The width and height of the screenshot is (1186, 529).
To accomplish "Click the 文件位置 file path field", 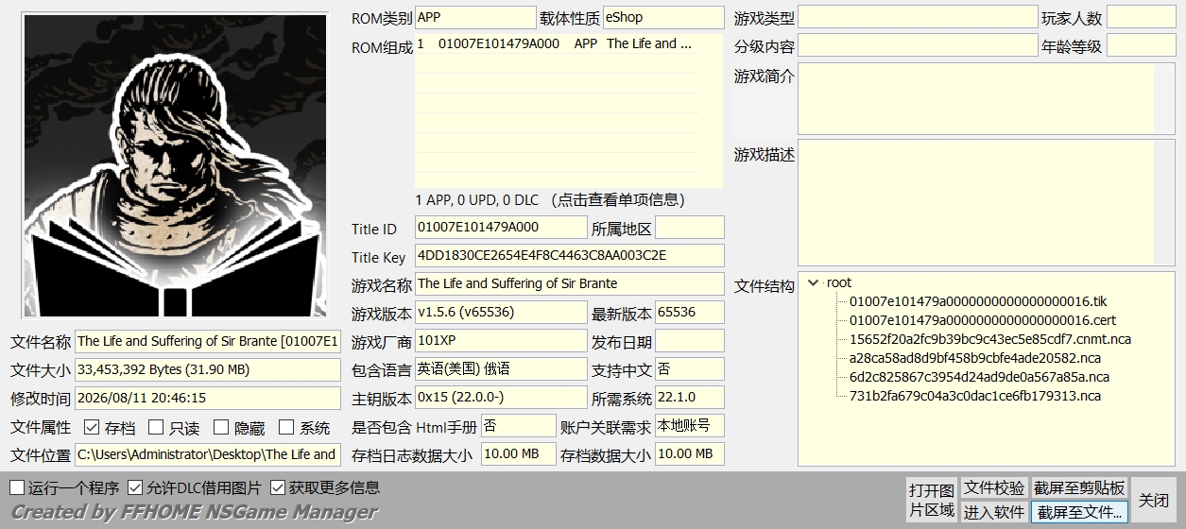I will 208,454.
